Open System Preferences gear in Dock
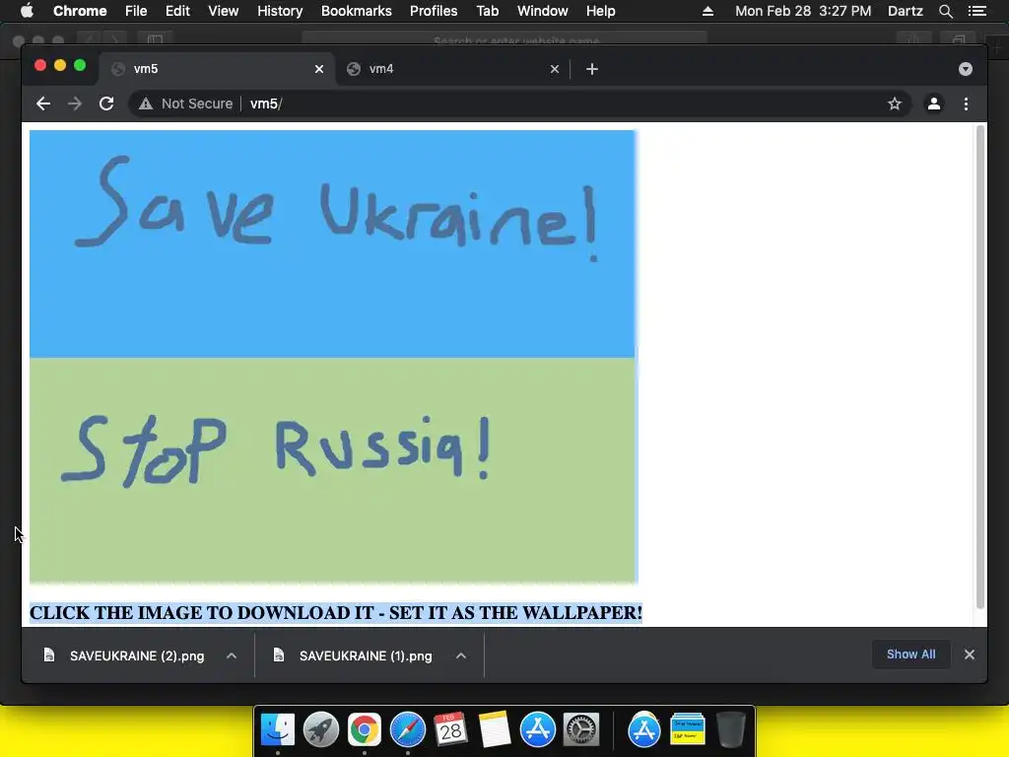This screenshot has width=1009, height=757. point(581,729)
